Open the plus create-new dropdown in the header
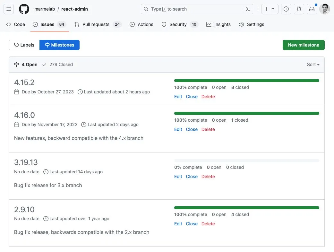The image size is (334, 252). [270, 9]
